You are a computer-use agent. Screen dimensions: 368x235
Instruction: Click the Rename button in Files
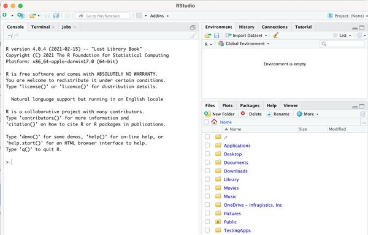click(x=278, y=114)
